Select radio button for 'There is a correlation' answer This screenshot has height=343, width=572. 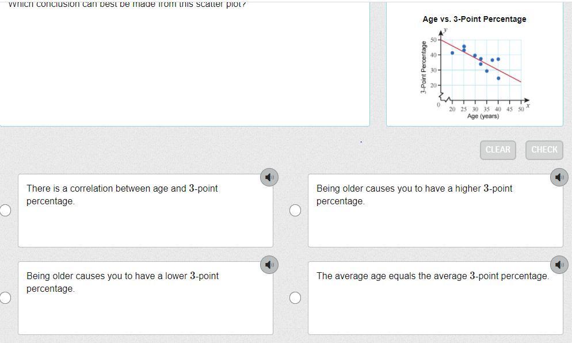5,210
